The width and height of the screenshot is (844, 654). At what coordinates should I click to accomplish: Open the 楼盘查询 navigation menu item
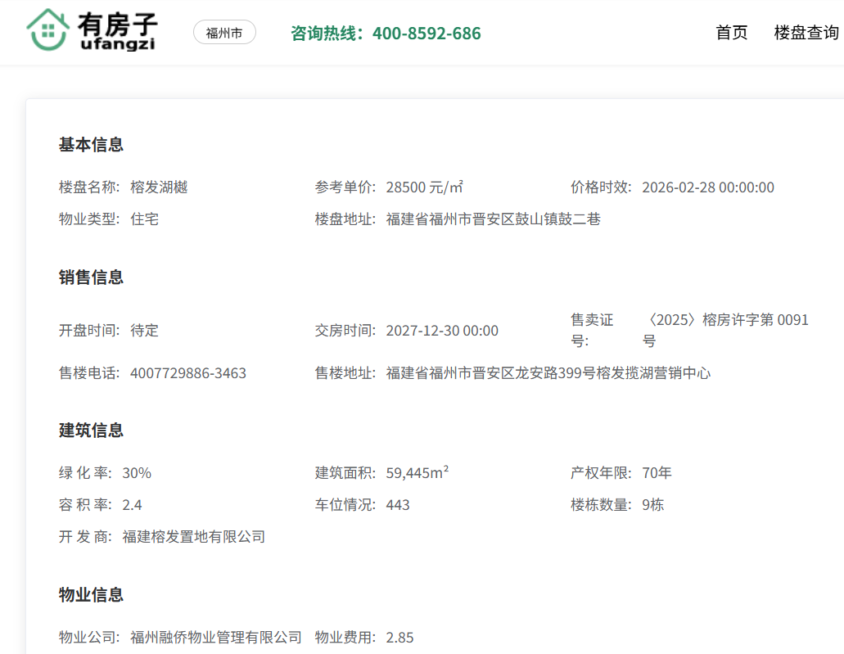806,33
